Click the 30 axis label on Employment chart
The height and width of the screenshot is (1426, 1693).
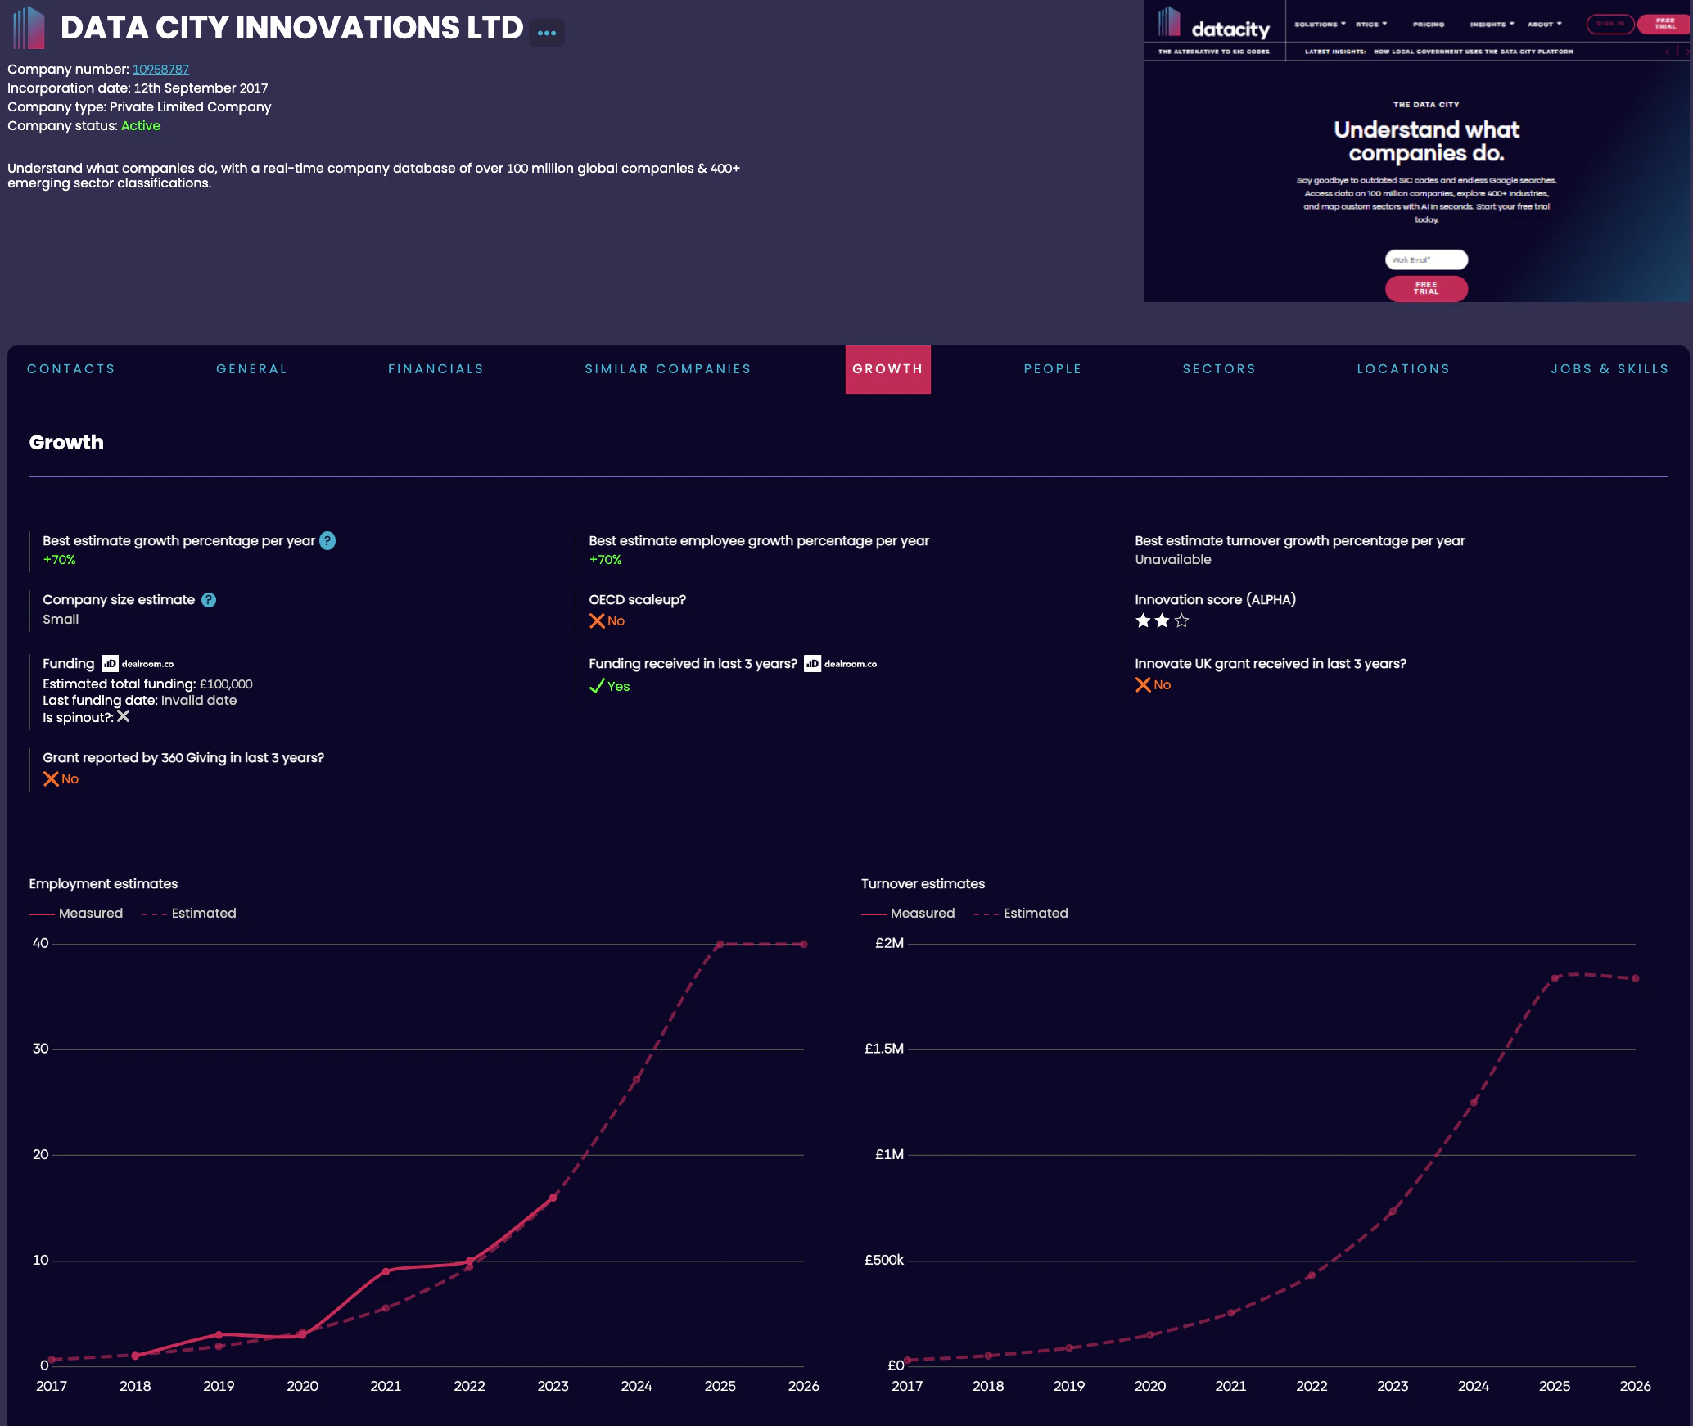click(41, 1049)
